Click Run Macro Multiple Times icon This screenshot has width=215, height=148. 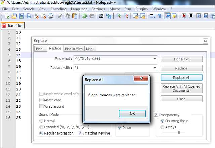(206, 16)
